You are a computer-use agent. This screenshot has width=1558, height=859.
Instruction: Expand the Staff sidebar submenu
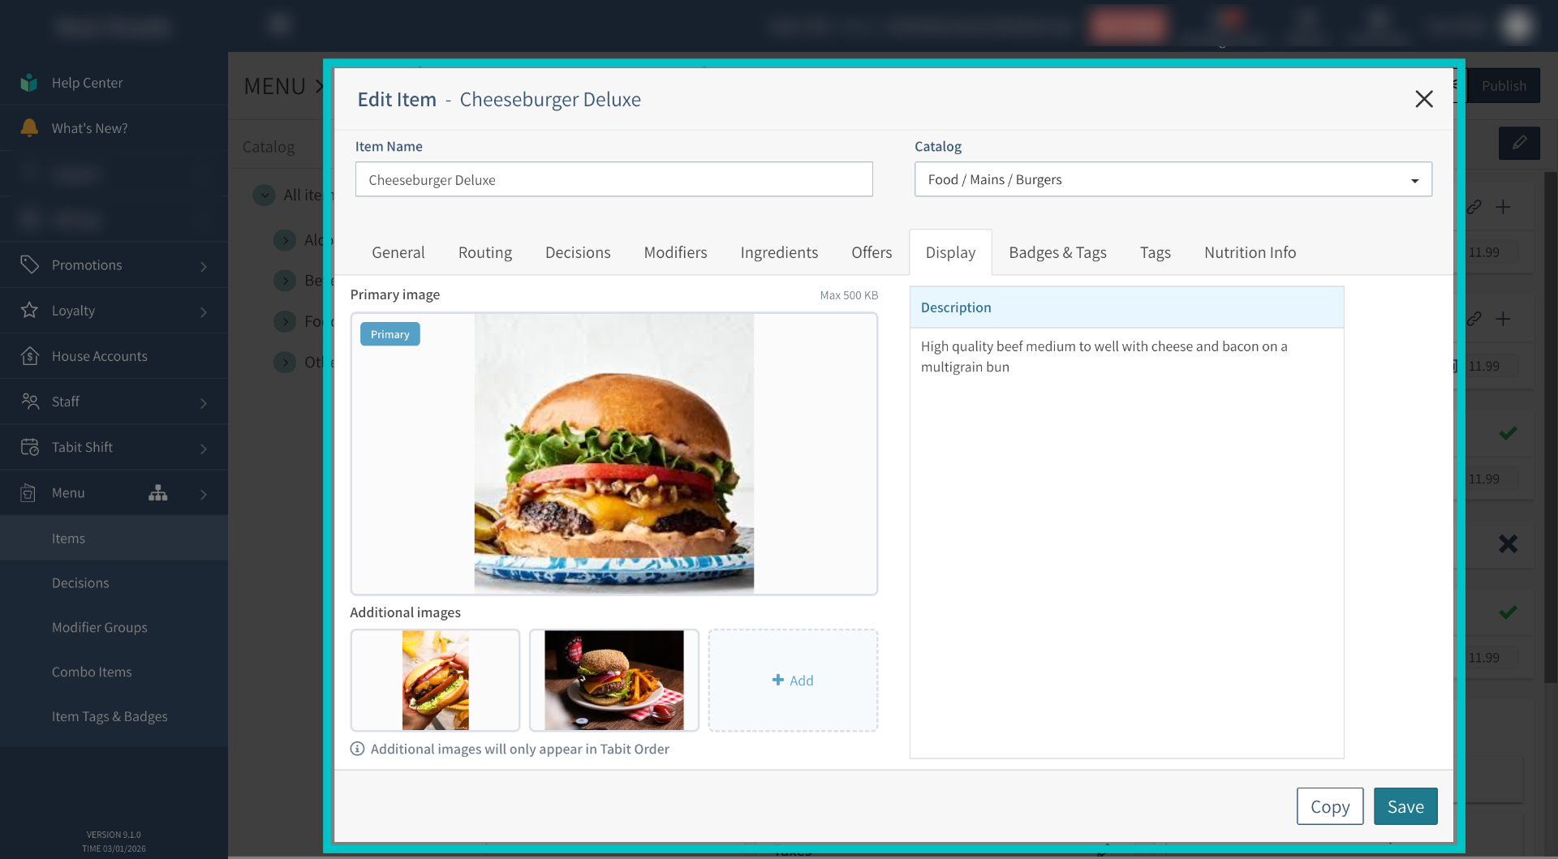pos(203,402)
